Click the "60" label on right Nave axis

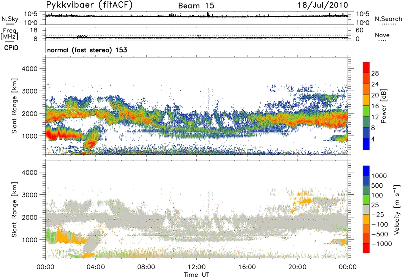click(359, 30)
